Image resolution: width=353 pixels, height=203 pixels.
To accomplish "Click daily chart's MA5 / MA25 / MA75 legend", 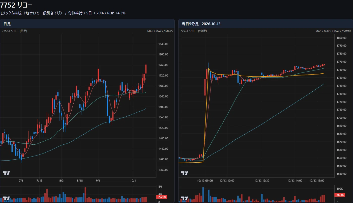I will tap(160, 31).
